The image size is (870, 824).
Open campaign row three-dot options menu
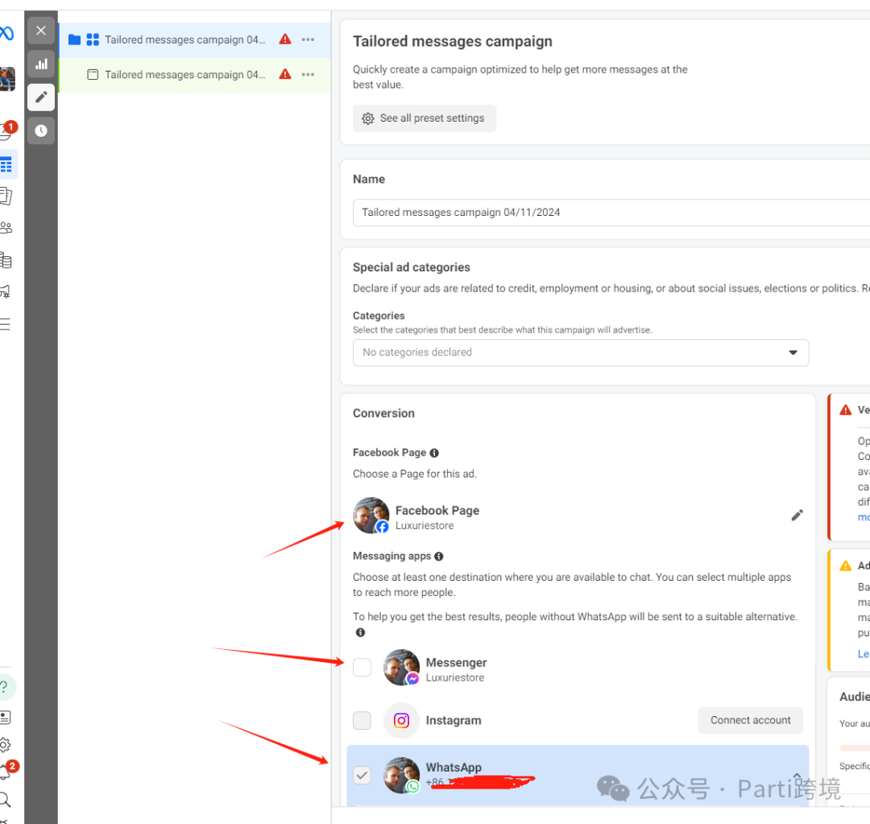(308, 39)
